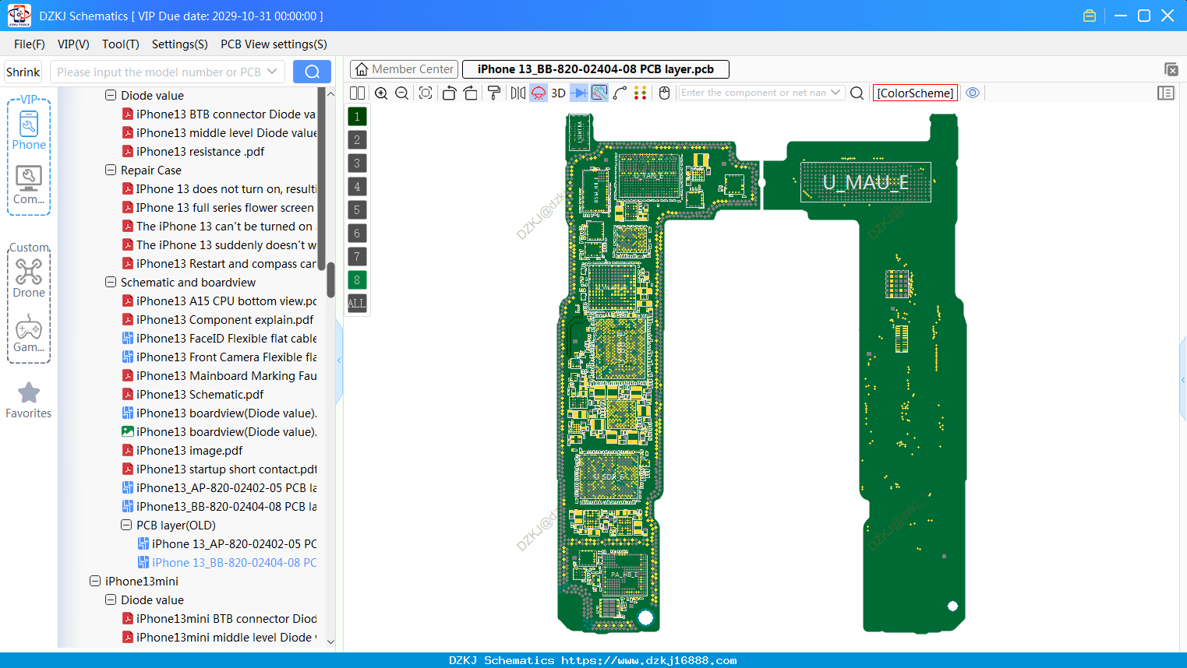This screenshot has width=1187, height=668.
Task: Click the tree panel vertical scrollbar
Action: coord(330,279)
